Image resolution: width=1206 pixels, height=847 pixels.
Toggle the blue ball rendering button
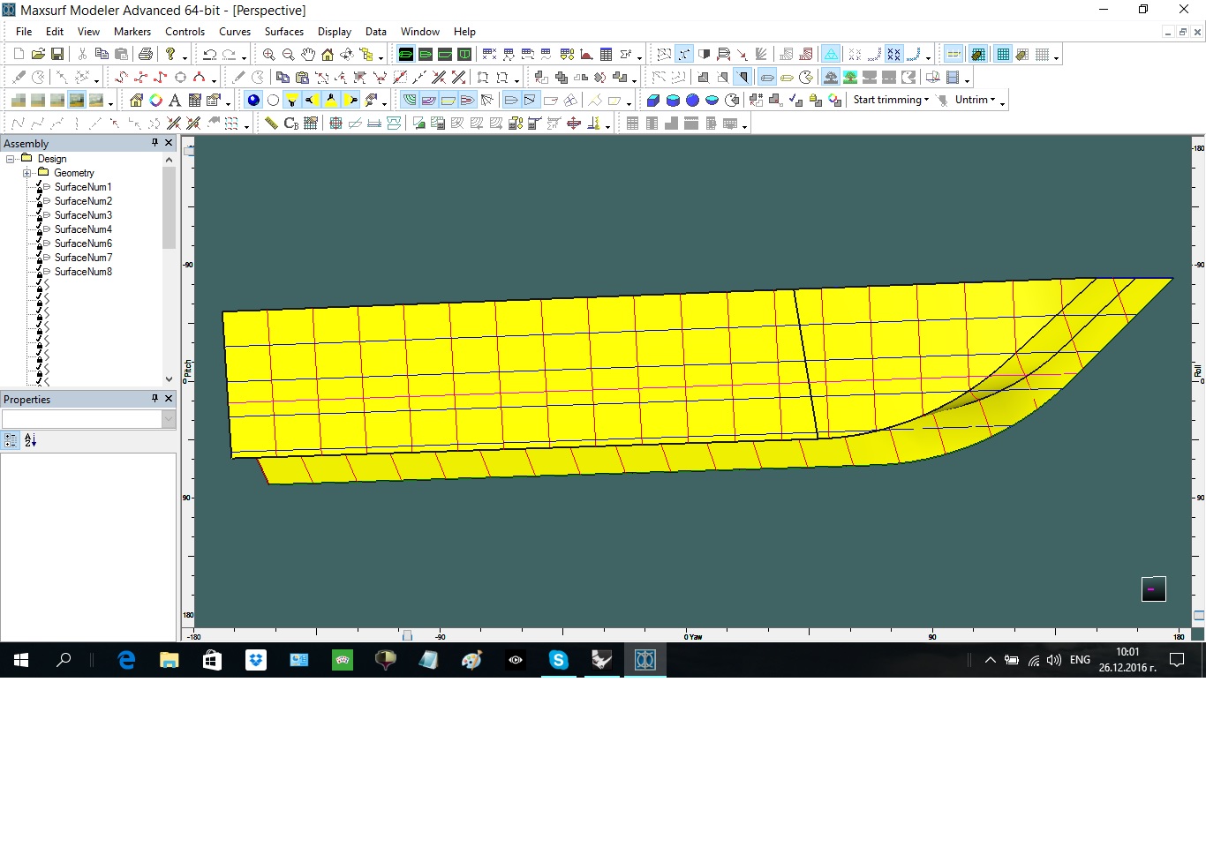253,101
